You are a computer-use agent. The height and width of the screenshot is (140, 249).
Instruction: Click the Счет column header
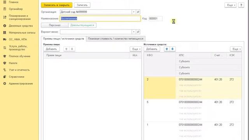pos(219,55)
